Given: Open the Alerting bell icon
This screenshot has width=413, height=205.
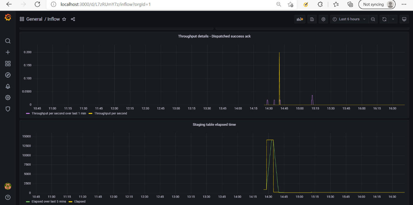Looking at the screenshot, I should click(x=8, y=86).
